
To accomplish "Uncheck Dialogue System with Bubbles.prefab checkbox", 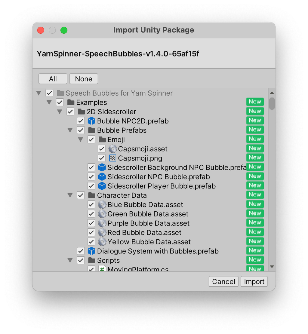I will pos(81,251).
